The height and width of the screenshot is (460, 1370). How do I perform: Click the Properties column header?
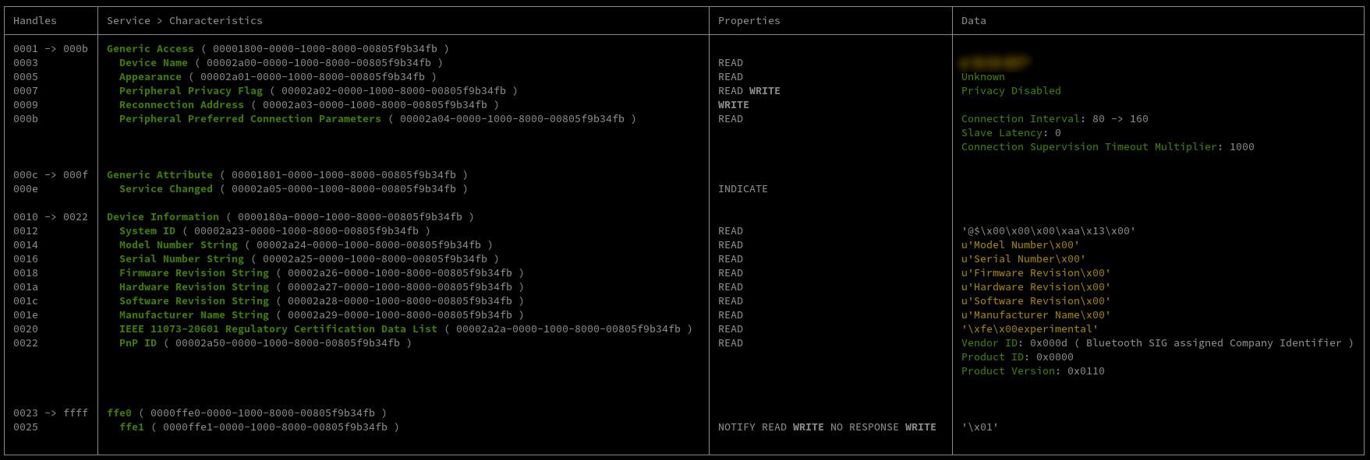pyautogui.click(x=749, y=21)
